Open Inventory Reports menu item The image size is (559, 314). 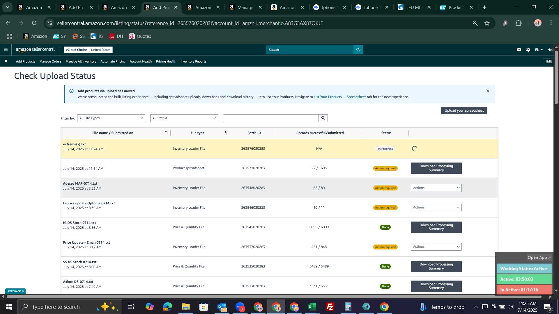(x=193, y=61)
